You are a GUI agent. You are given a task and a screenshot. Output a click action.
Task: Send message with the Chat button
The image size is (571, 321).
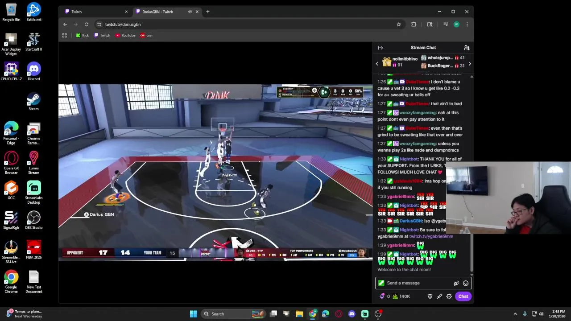click(463, 296)
